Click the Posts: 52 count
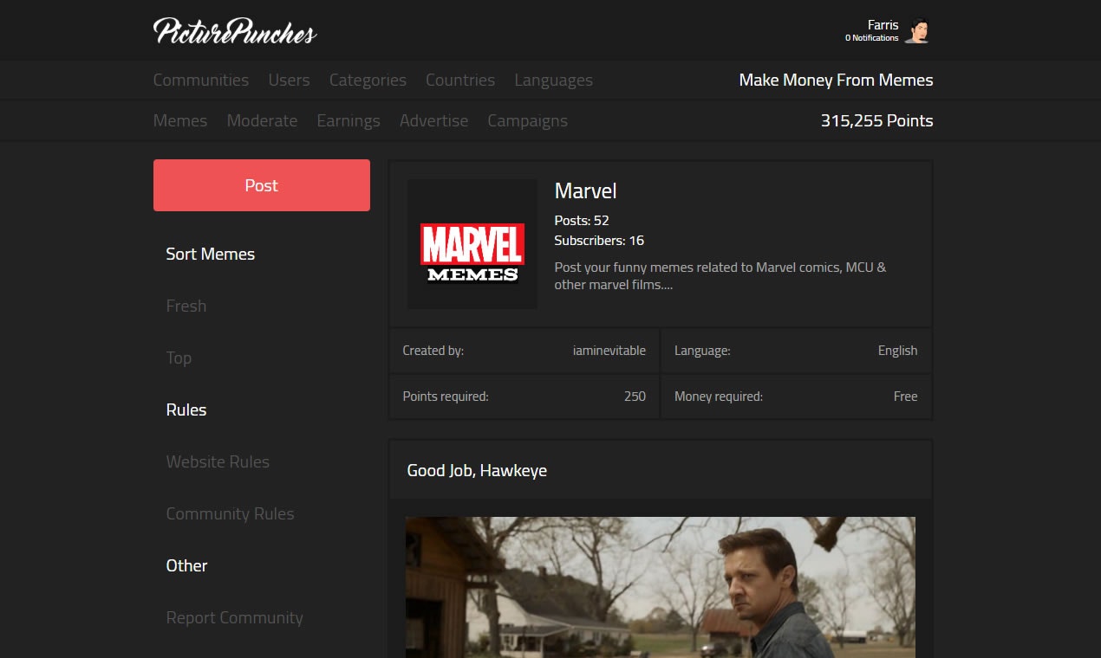This screenshot has width=1101, height=658. click(582, 220)
